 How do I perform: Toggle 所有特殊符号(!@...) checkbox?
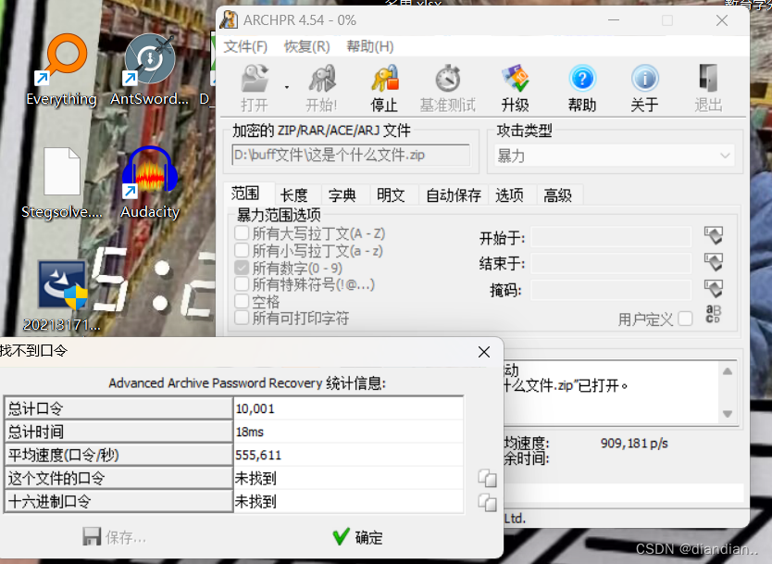pos(242,284)
